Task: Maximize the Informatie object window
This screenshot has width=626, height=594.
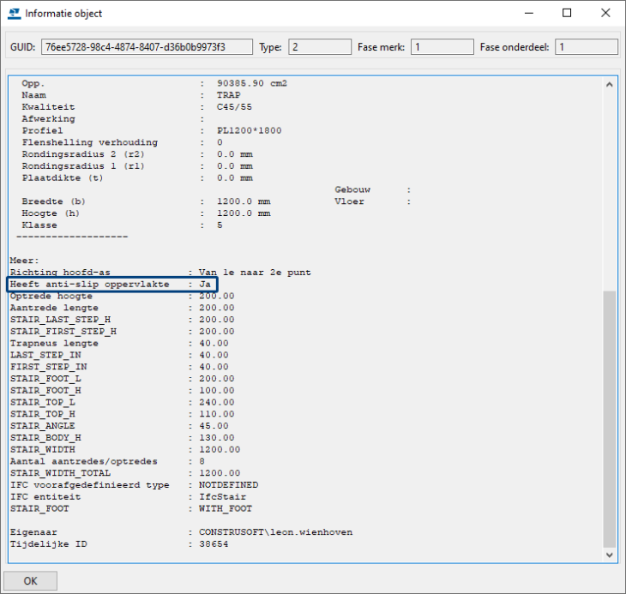Action: (567, 14)
